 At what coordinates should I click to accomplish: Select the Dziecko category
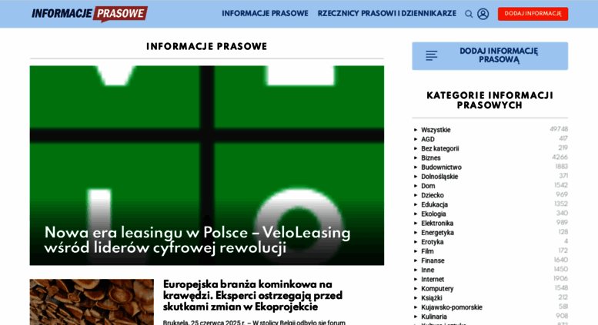click(433, 195)
